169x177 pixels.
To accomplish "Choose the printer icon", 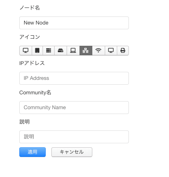I will click(x=123, y=51).
